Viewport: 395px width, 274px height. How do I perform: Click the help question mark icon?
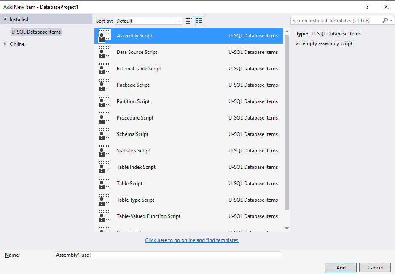366,6
